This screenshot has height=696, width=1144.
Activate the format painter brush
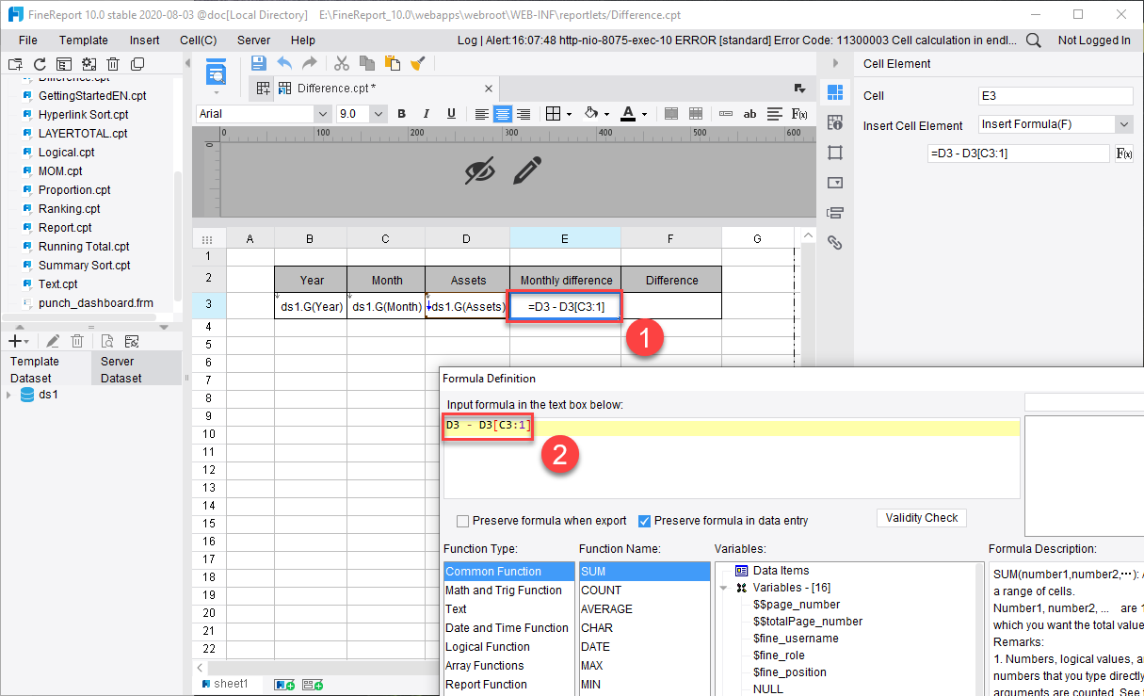tap(418, 63)
